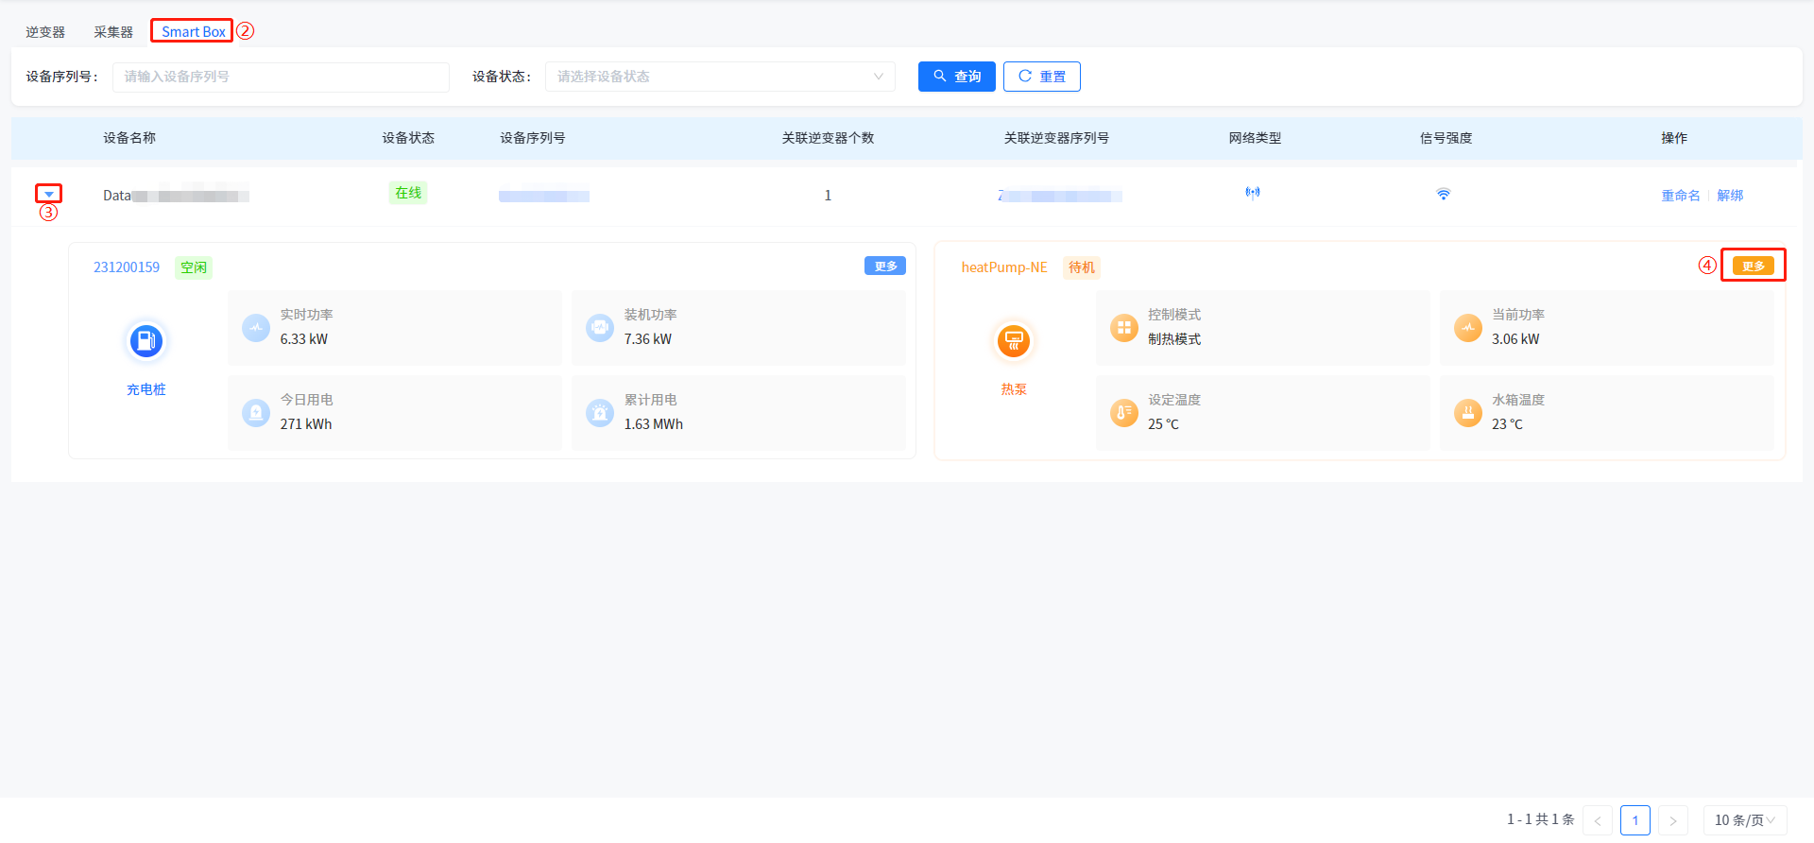Click the 查询 search button
The width and height of the screenshot is (1814, 843).
click(x=956, y=77)
